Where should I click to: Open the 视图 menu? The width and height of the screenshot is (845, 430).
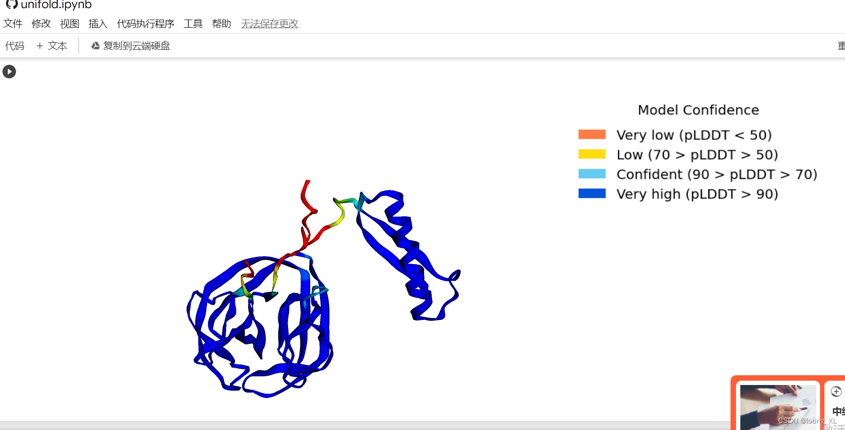69,23
